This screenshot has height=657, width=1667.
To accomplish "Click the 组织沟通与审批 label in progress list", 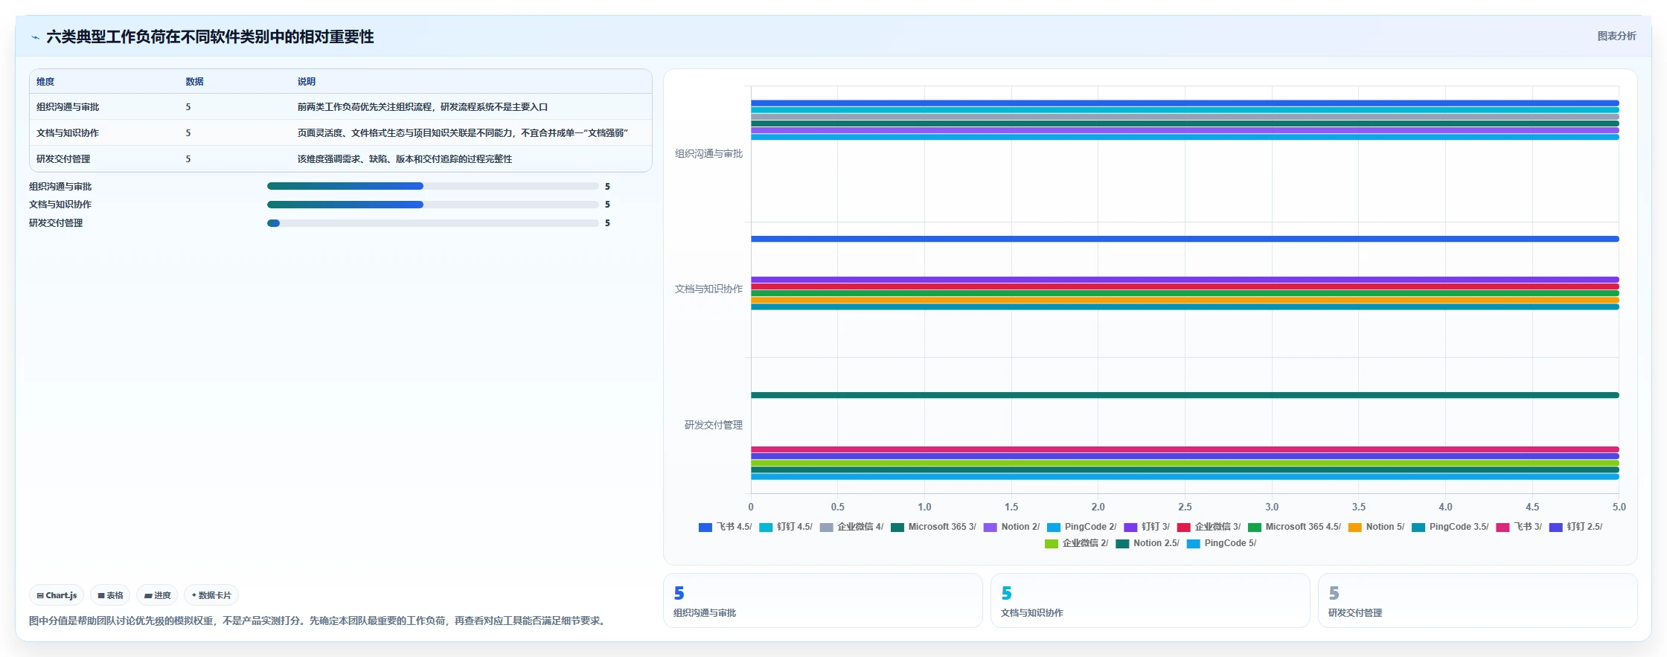I will pos(60,187).
